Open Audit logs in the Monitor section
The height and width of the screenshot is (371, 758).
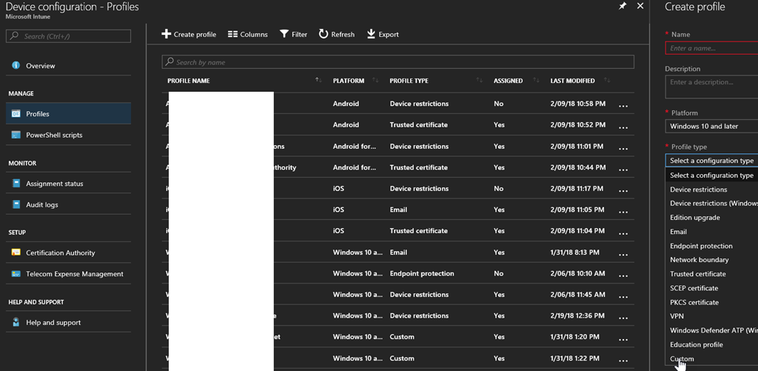[x=41, y=205]
